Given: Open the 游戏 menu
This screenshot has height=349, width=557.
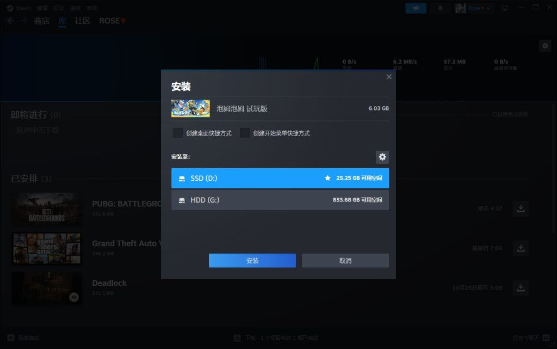Looking at the screenshot, I should (75, 8).
